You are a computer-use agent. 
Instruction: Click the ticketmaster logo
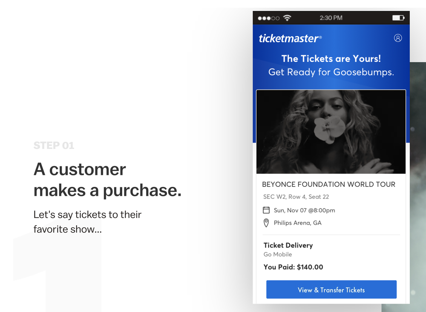(x=290, y=39)
